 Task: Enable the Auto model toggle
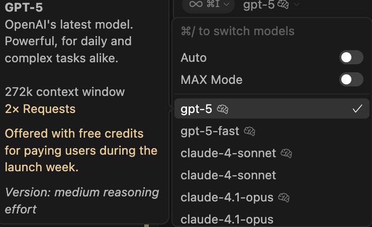pos(351,57)
